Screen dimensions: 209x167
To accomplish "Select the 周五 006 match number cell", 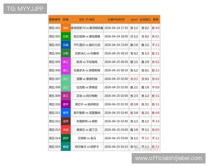I will [55, 70].
